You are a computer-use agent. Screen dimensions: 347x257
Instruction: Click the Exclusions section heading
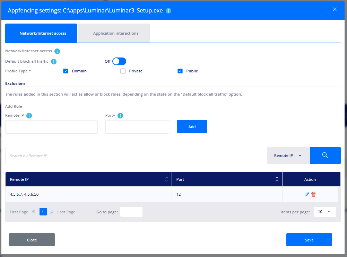pos(15,83)
